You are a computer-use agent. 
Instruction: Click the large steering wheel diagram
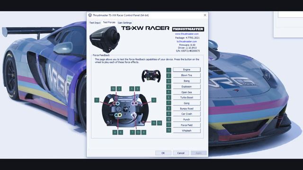(x=125, y=110)
